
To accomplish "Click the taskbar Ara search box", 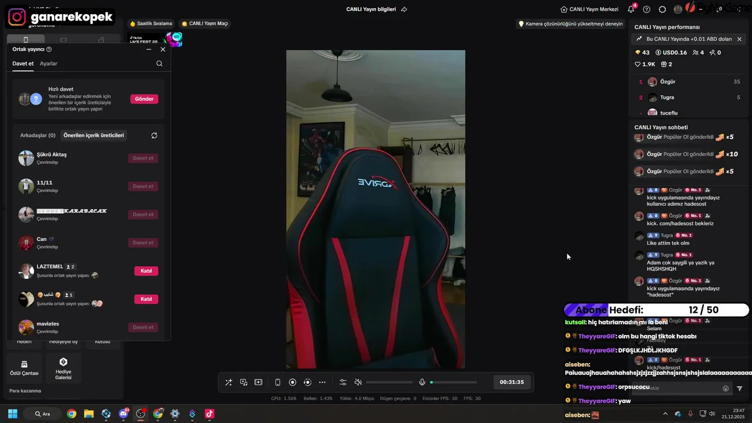I will [42, 414].
